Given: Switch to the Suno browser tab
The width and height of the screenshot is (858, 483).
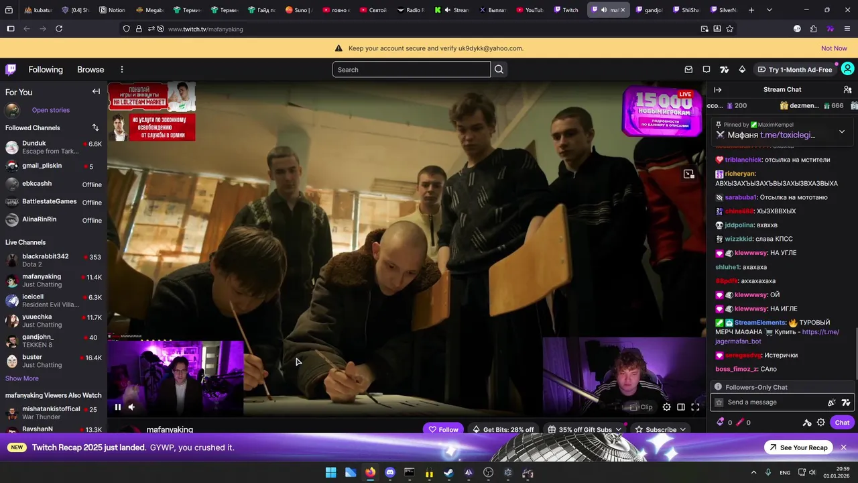Looking at the screenshot, I should pos(299,10).
